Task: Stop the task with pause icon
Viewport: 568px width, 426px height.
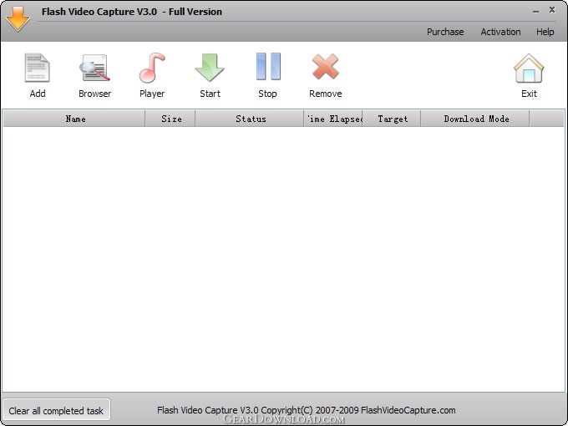Action: click(x=268, y=66)
